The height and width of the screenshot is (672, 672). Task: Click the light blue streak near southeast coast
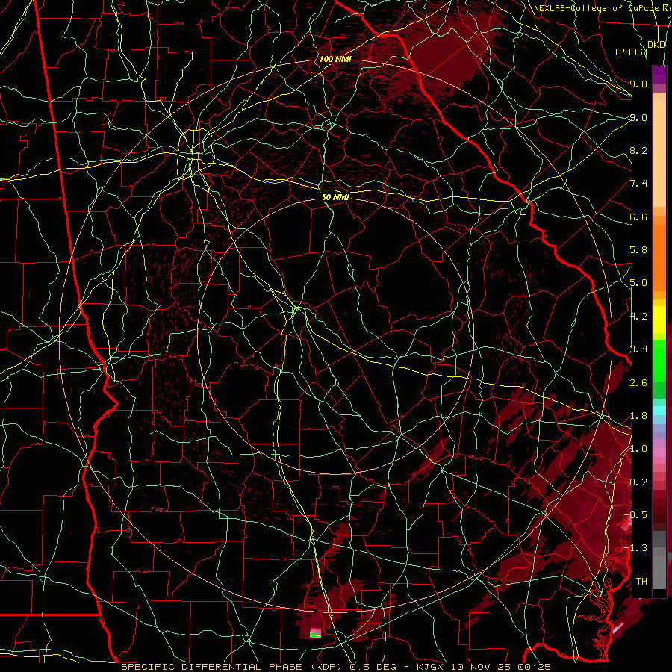coord(617,628)
